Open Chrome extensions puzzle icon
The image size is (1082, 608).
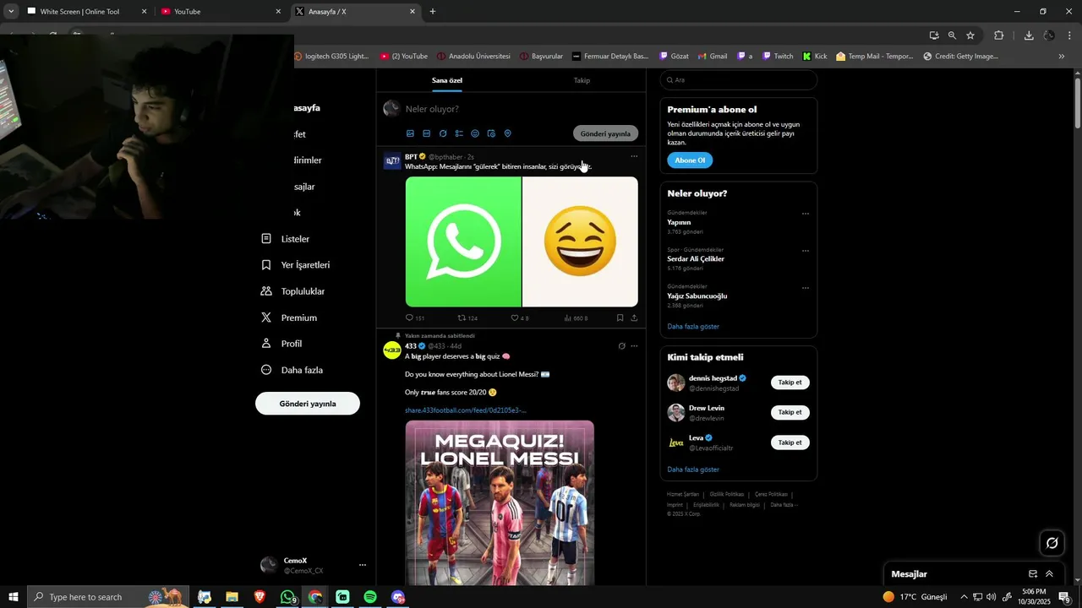point(999,35)
